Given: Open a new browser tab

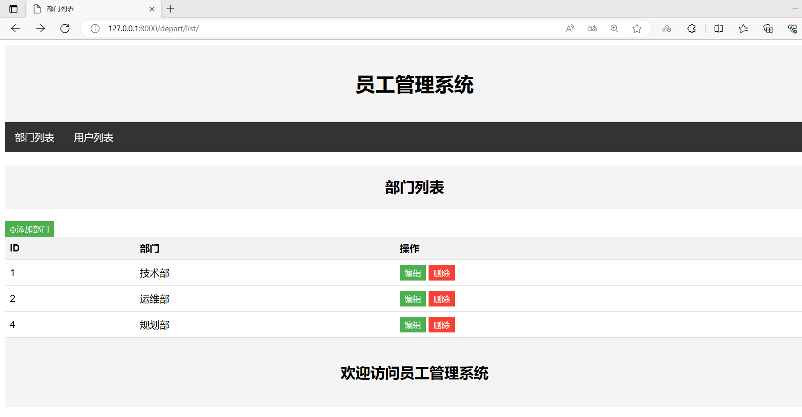Looking at the screenshot, I should coord(171,9).
